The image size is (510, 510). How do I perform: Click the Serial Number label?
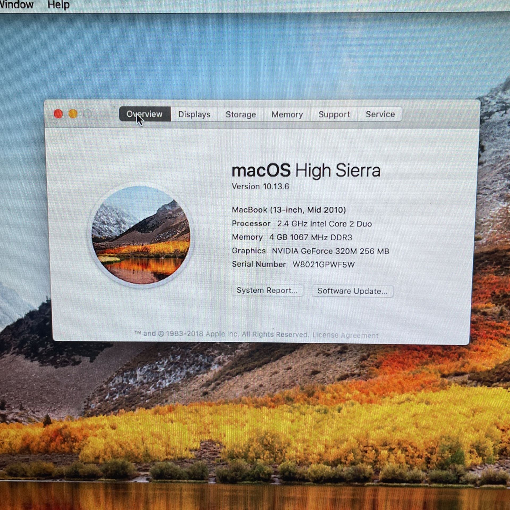[259, 264]
